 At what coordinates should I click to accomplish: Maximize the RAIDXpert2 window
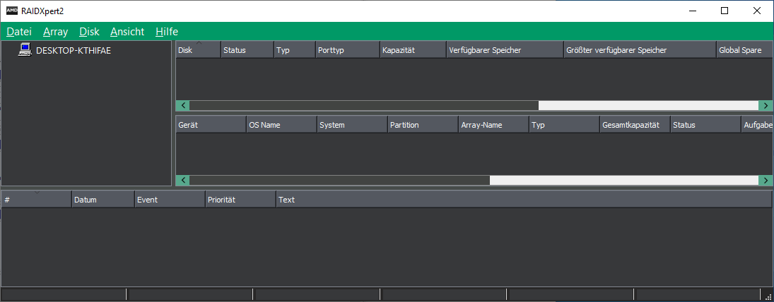point(725,11)
